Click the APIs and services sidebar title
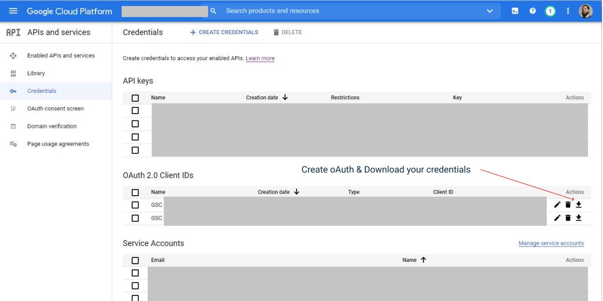This screenshot has height=301, width=603. [x=59, y=32]
